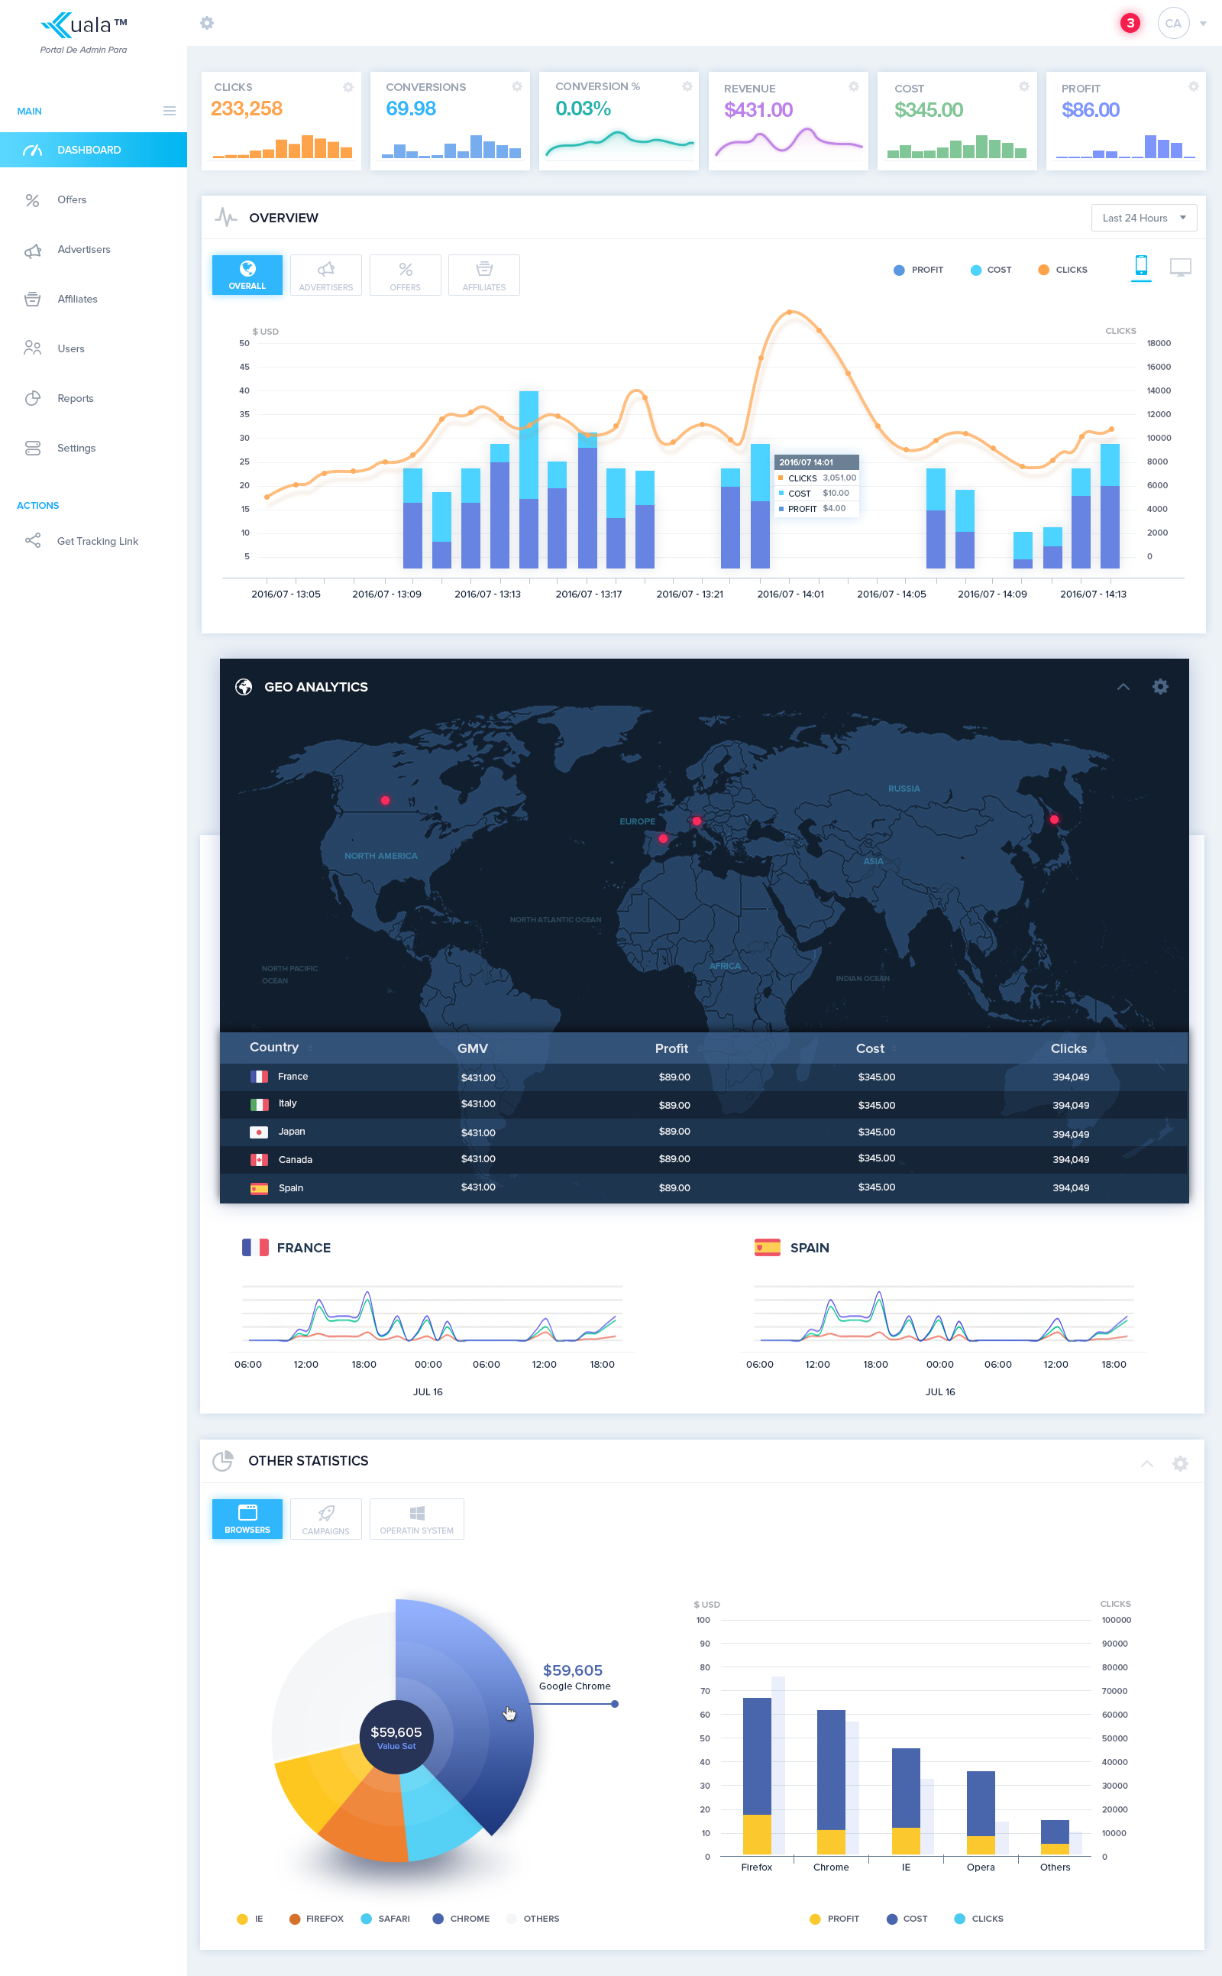Click the hamburger menu icon beside MAIN

point(169,111)
